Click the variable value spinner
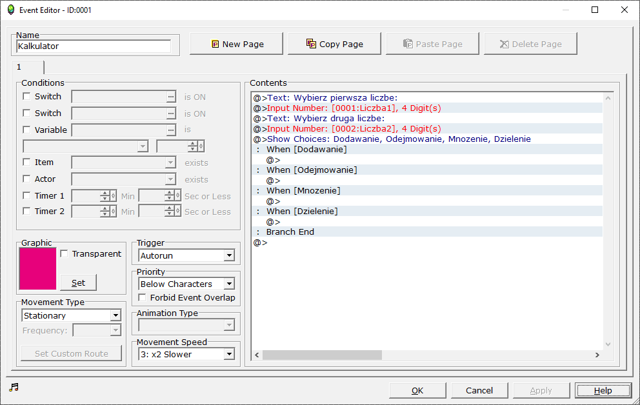This screenshot has height=405, width=640. (181, 146)
